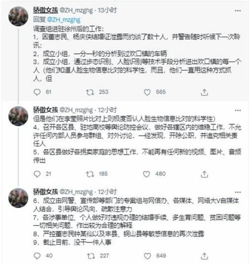249x264 pixels.
Task: Open the avatar on the 13小时 tweet
Action: pos(19,15)
